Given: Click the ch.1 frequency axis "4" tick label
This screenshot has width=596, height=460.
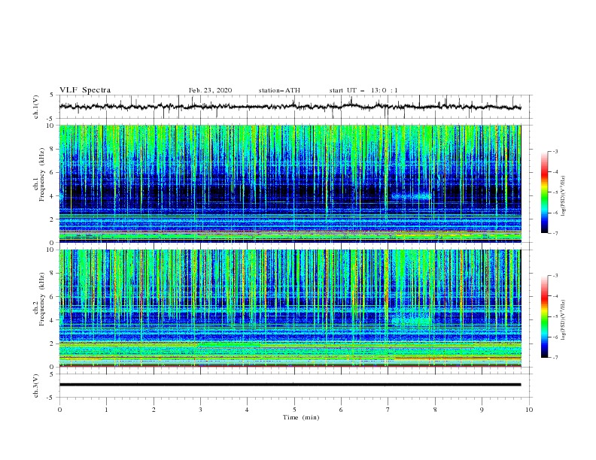Looking at the screenshot, I should coord(51,196).
